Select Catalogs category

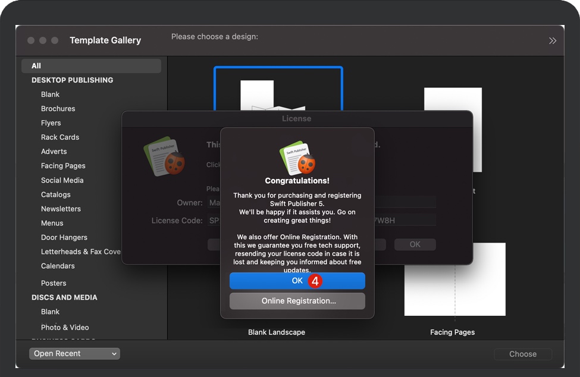[55, 194]
